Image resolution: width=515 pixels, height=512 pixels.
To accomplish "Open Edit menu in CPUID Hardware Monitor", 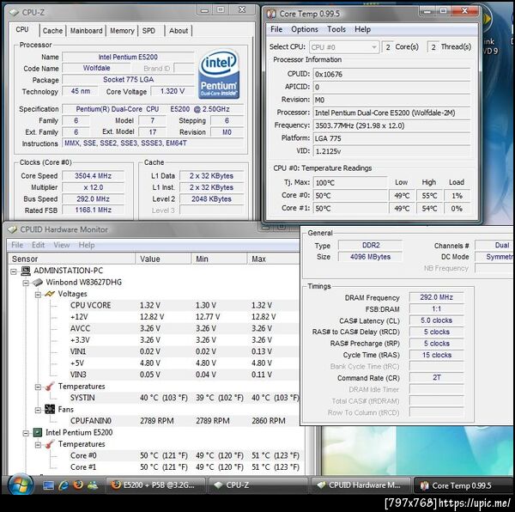I will coord(38,245).
